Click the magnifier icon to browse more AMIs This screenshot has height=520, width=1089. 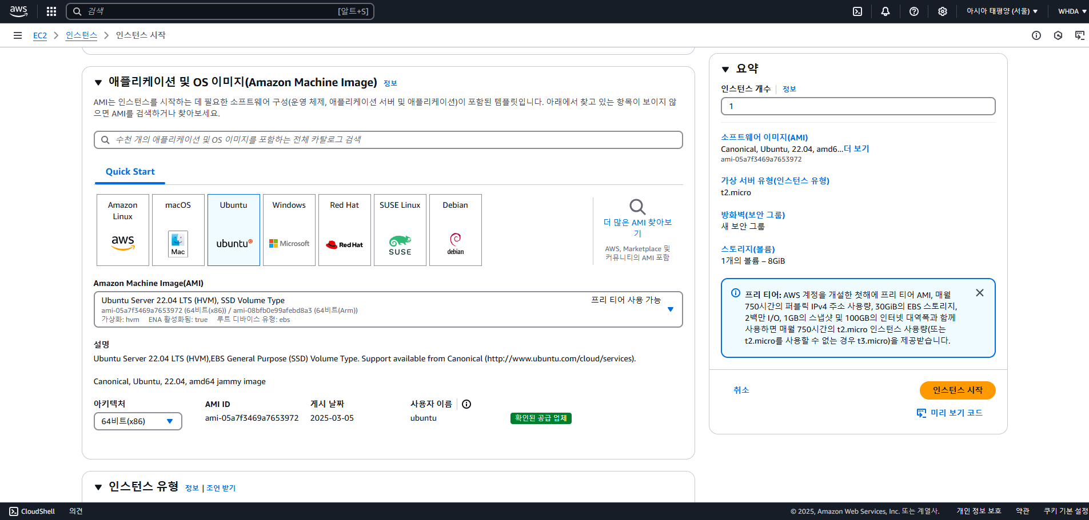(x=637, y=207)
